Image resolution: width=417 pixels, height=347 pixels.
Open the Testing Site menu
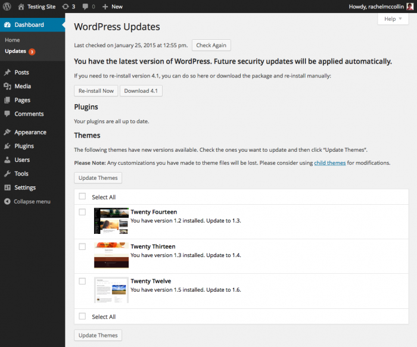(x=41, y=7)
